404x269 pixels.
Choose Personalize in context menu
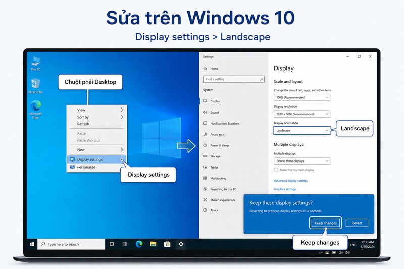(x=96, y=167)
